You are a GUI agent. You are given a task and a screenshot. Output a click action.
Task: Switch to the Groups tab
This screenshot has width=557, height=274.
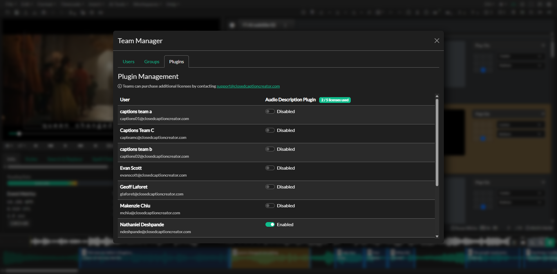pyautogui.click(x=152, y=61)
